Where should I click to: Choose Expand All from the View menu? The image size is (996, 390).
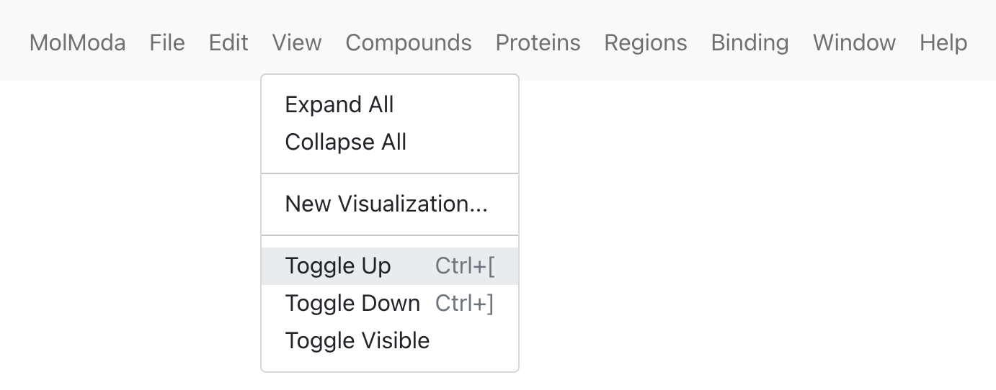coord(390,105)
